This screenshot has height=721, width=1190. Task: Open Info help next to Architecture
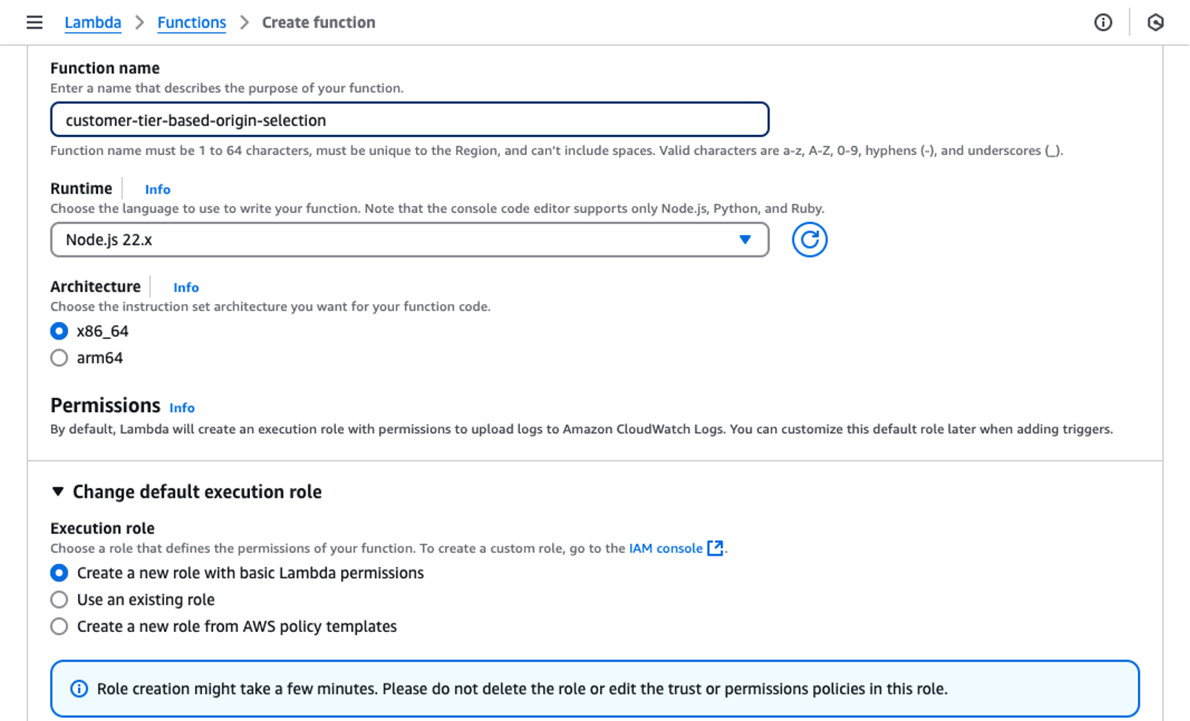click(185, 287)
